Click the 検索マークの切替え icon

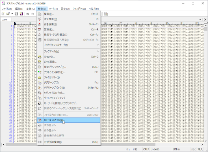pos(39,35)
